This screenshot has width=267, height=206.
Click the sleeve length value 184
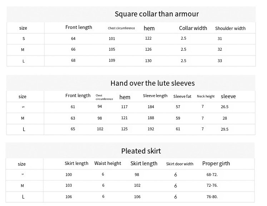151,107
